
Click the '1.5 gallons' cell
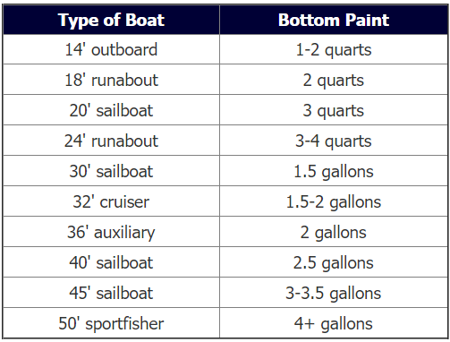334,171
